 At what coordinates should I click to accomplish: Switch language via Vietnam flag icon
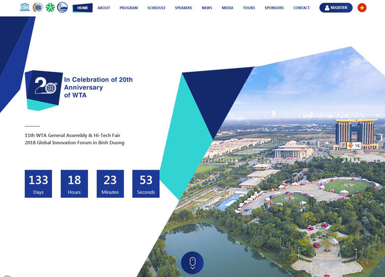(362, 8)
